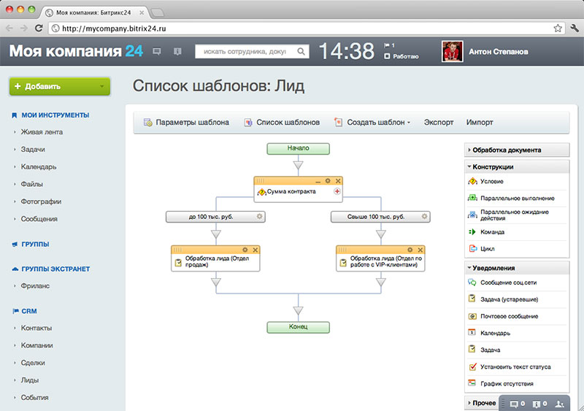Select Задача (устаревшие) activity
Screen dimensions: 584x411
(503, 299)
